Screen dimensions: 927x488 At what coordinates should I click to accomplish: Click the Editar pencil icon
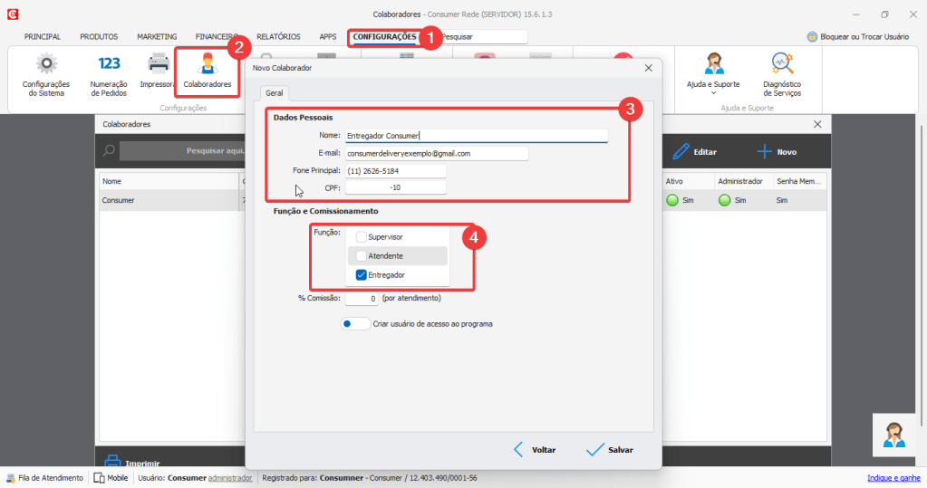click(681, 152)
